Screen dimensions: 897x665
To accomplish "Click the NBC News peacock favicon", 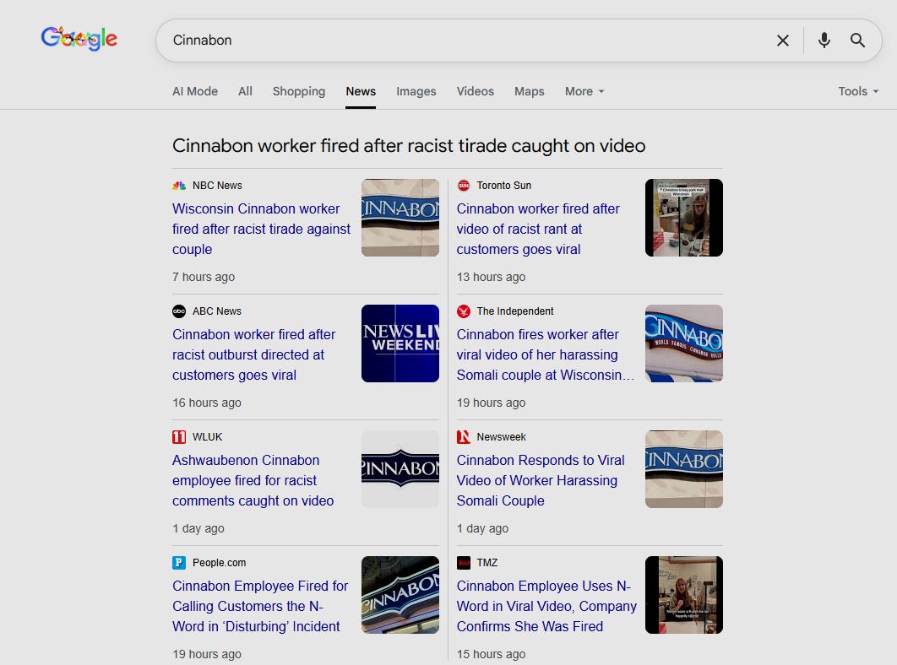I will coord(179,186).
